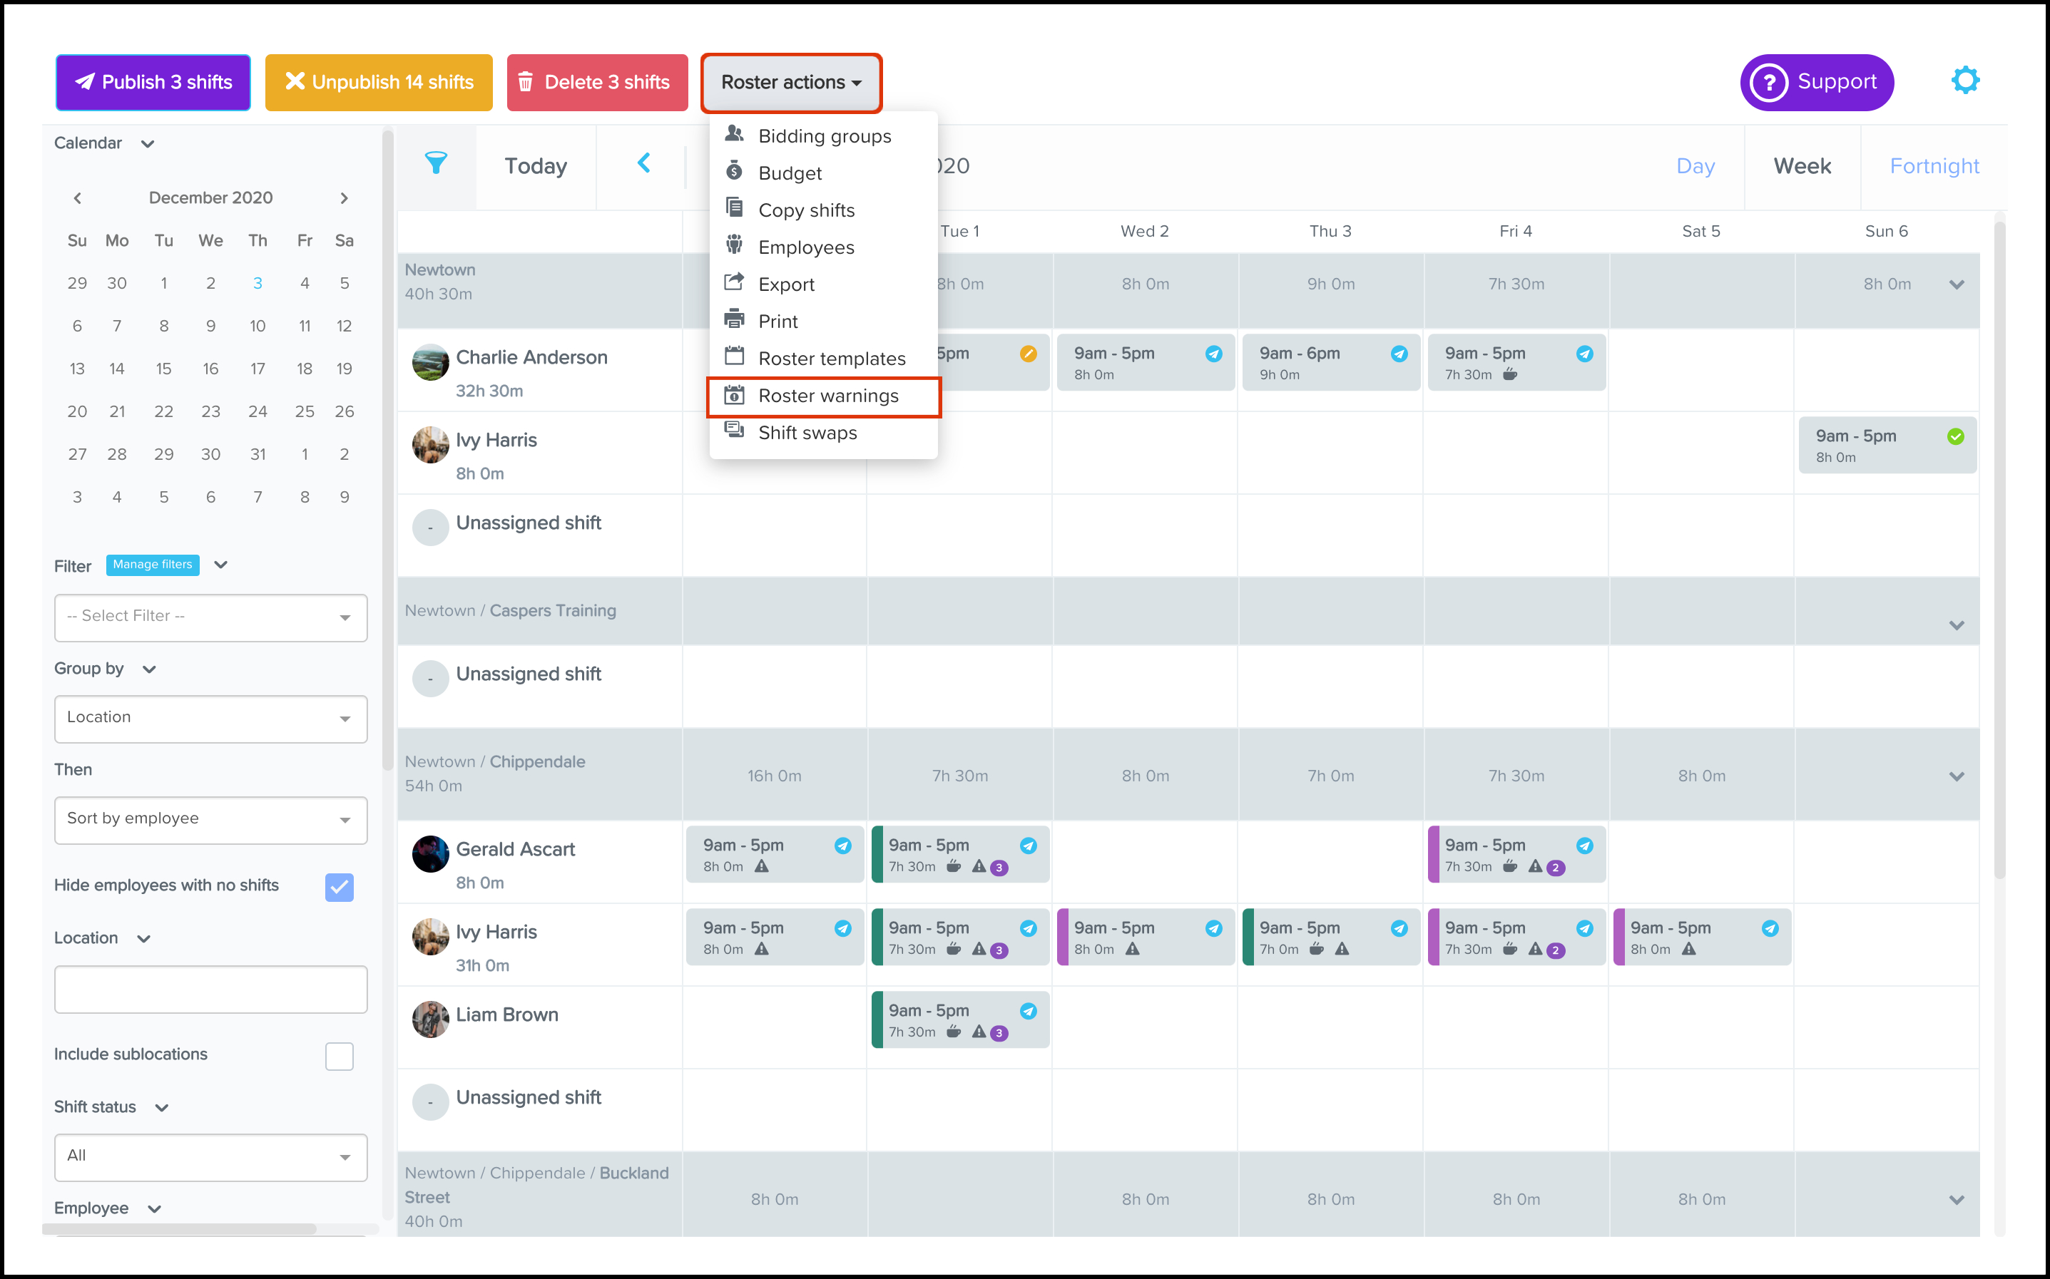Go to previous week with left chevron

(x=644, y=163)
